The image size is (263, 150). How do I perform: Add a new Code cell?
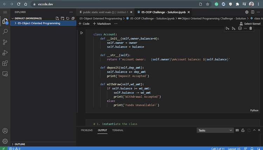[x=84, y=24]
